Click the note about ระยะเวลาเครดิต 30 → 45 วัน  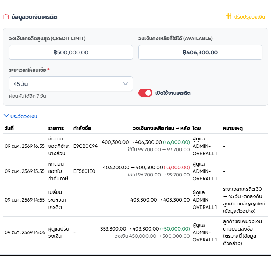pyautogui.click(x=244, y=200)
